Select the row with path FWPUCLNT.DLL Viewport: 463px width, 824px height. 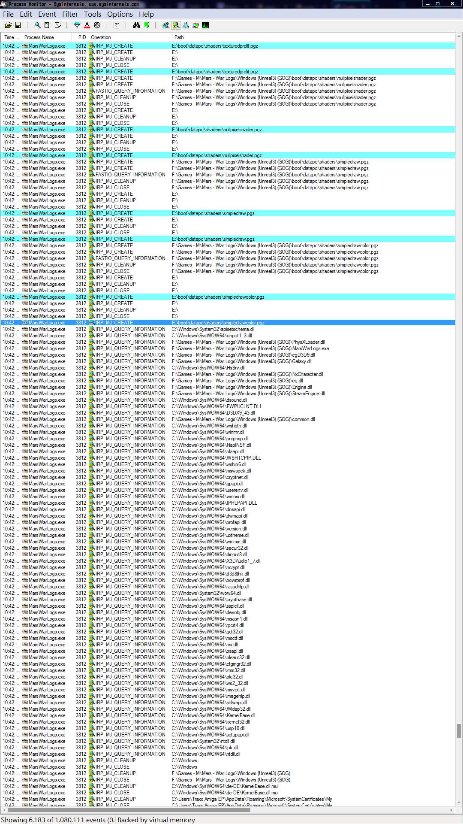(228, 406)
